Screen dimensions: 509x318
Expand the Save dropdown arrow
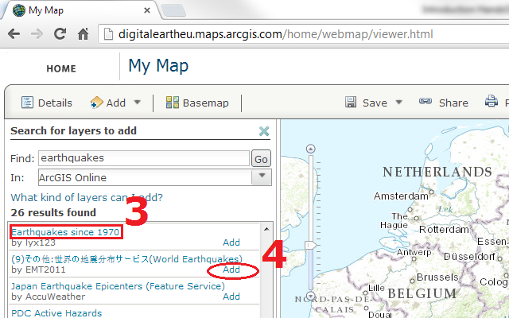pos(399,103)
